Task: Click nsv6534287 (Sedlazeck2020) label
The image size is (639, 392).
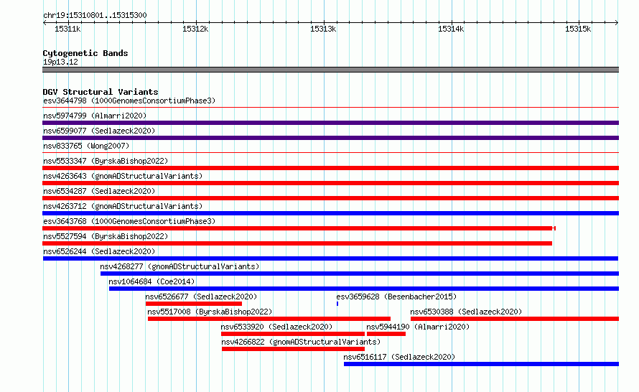Action: point(99,191)
